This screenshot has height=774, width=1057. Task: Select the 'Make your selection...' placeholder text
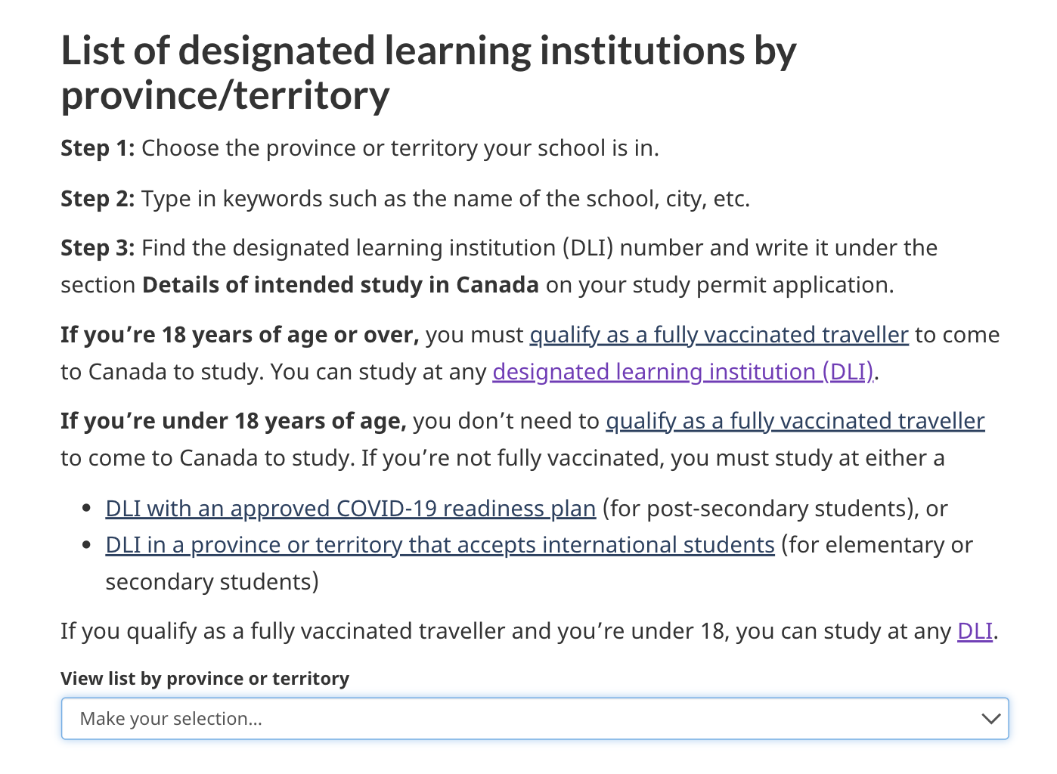point(171,719)
